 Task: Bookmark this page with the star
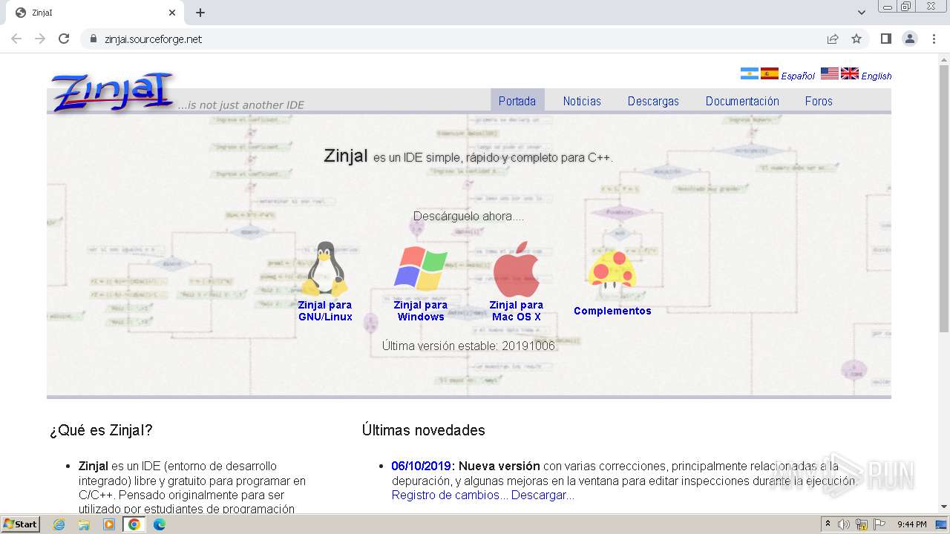coord(856,39)
